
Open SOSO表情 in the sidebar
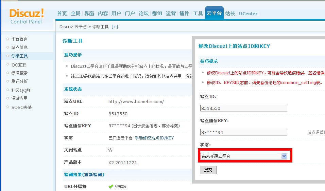coord(21,108)
